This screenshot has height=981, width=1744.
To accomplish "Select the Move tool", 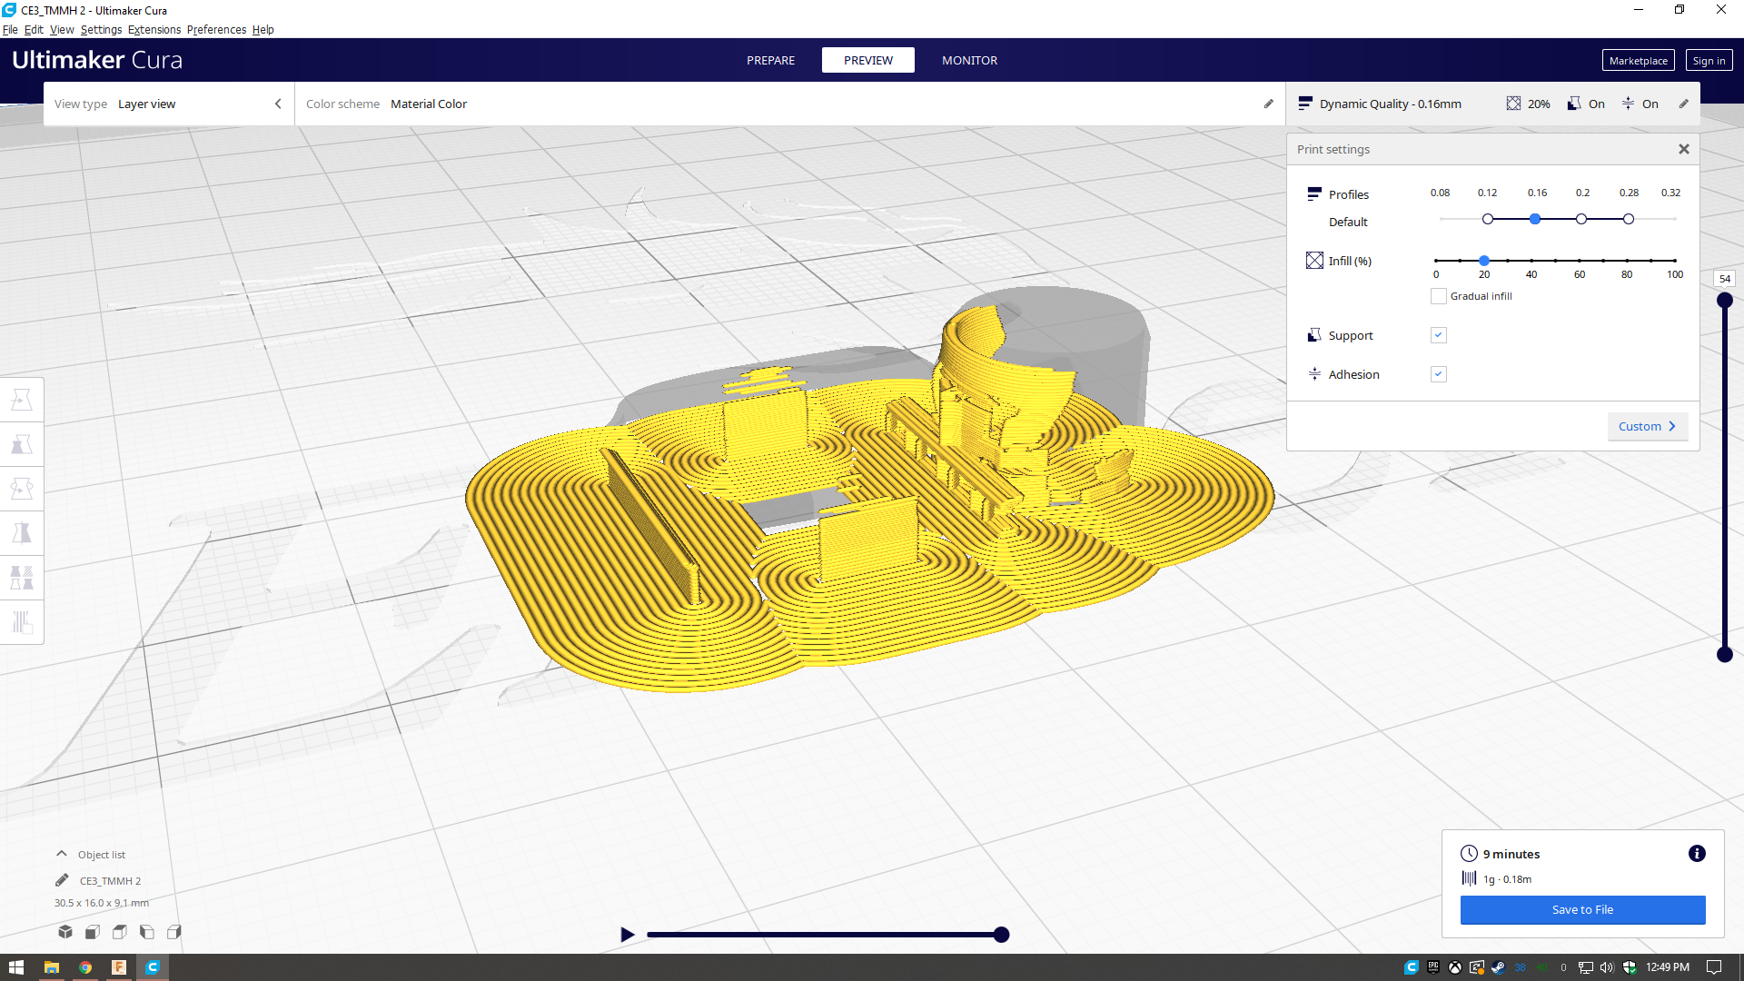I will (22, 399).
